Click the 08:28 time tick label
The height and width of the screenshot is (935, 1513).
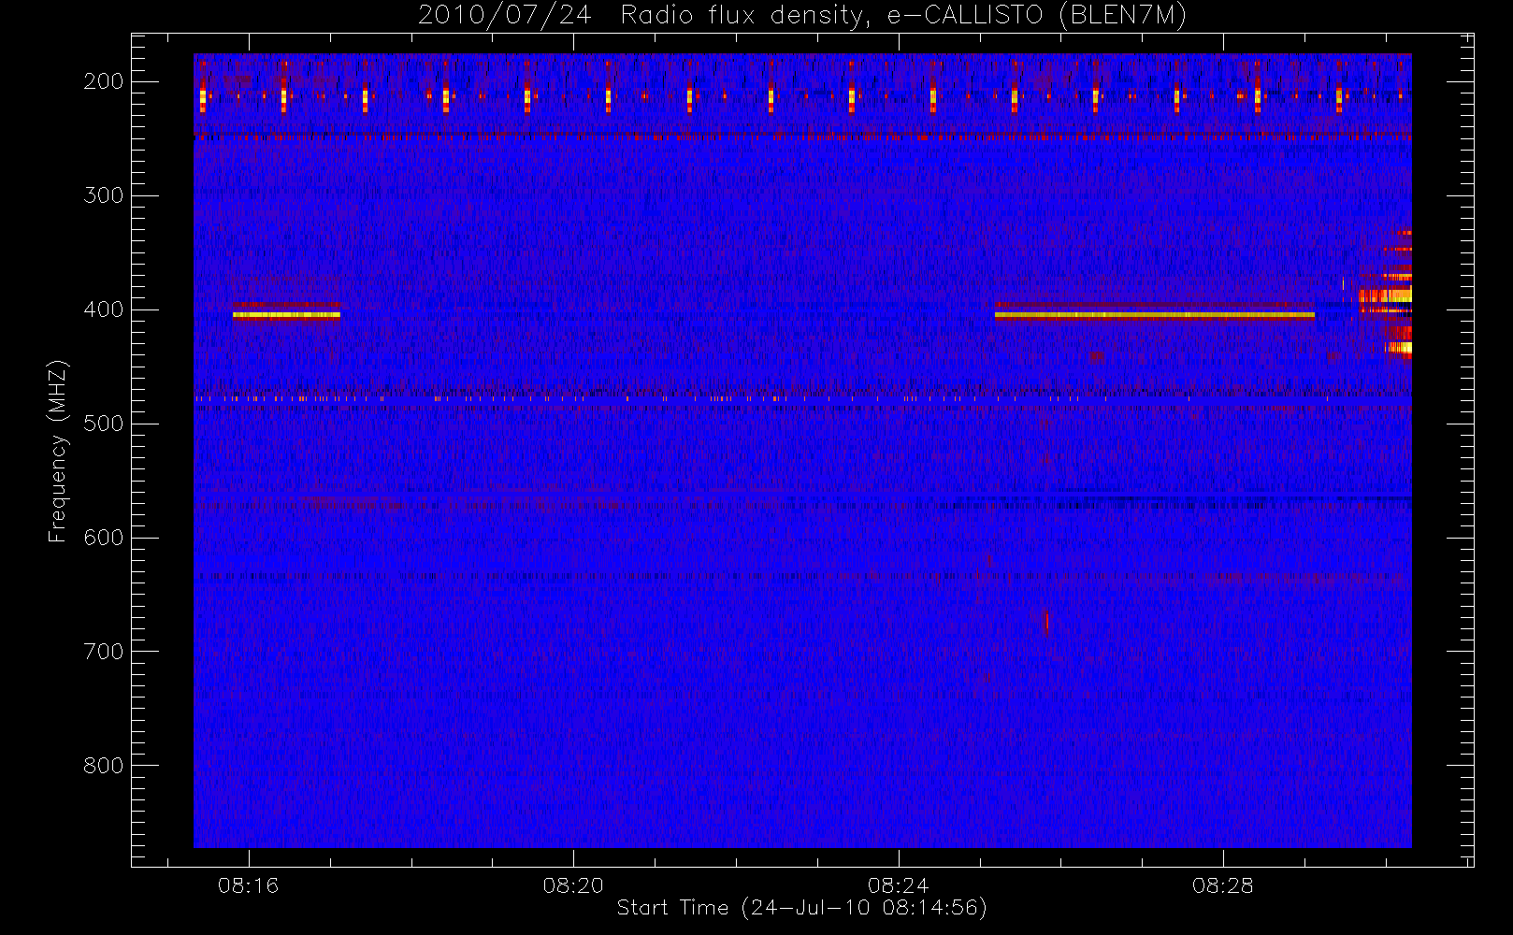(1223, 885)
